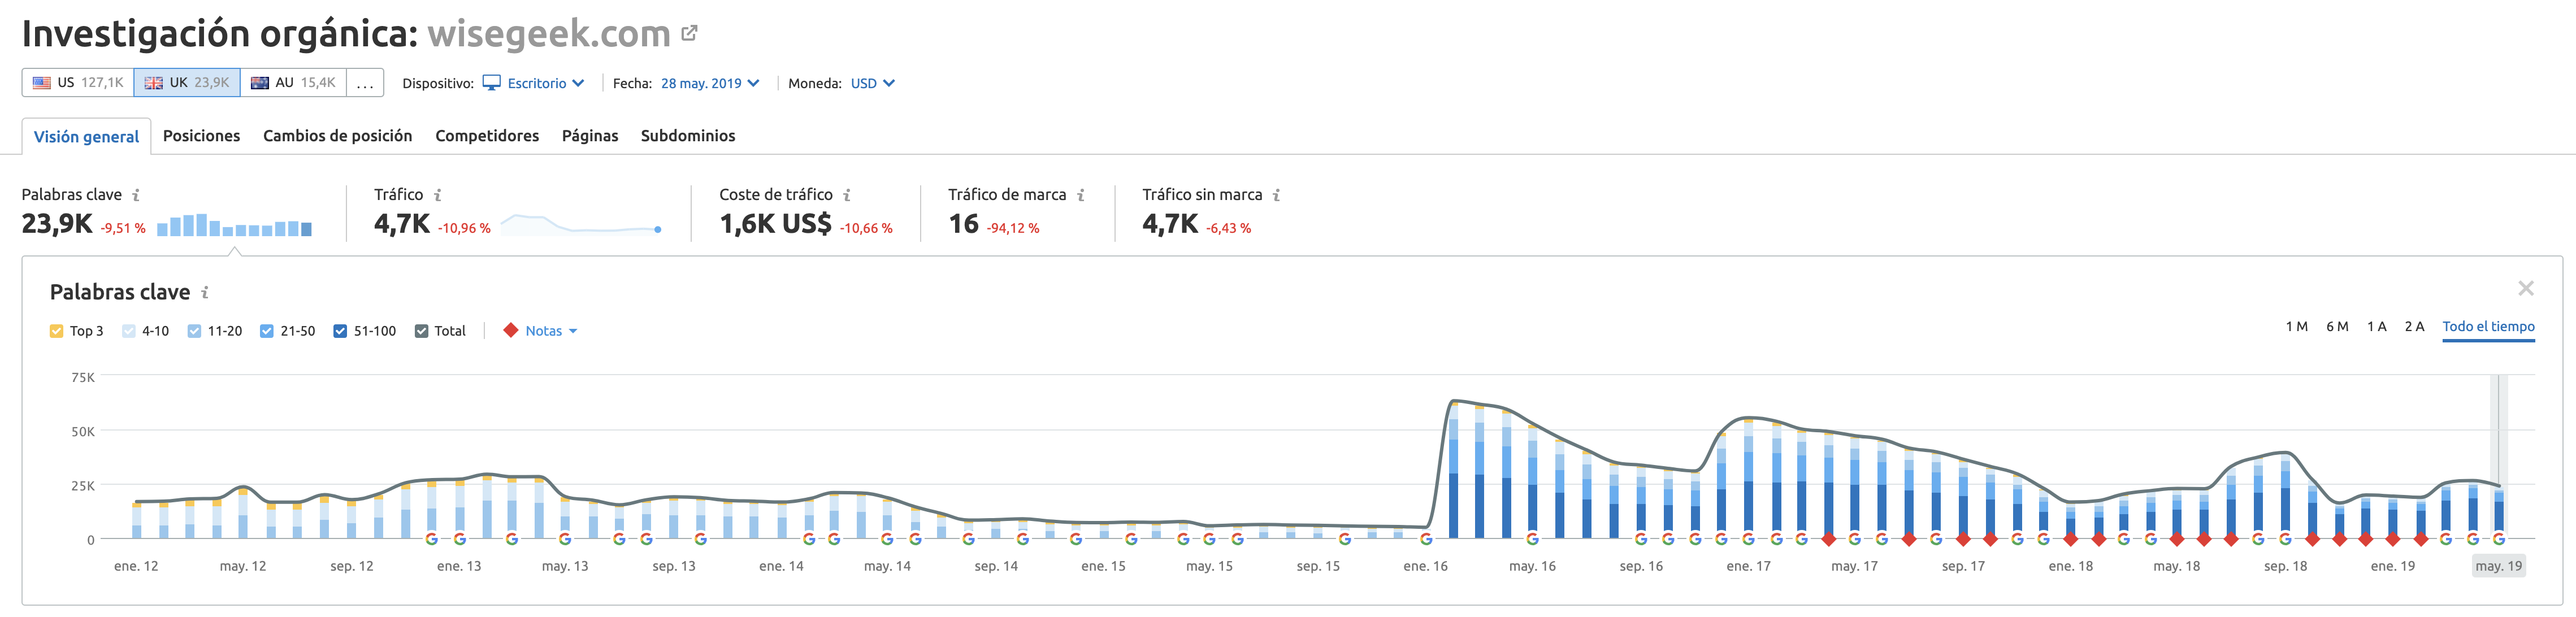The image size is (2576, 617).
Task: Select AU database flag button
Action: point(293,83)
